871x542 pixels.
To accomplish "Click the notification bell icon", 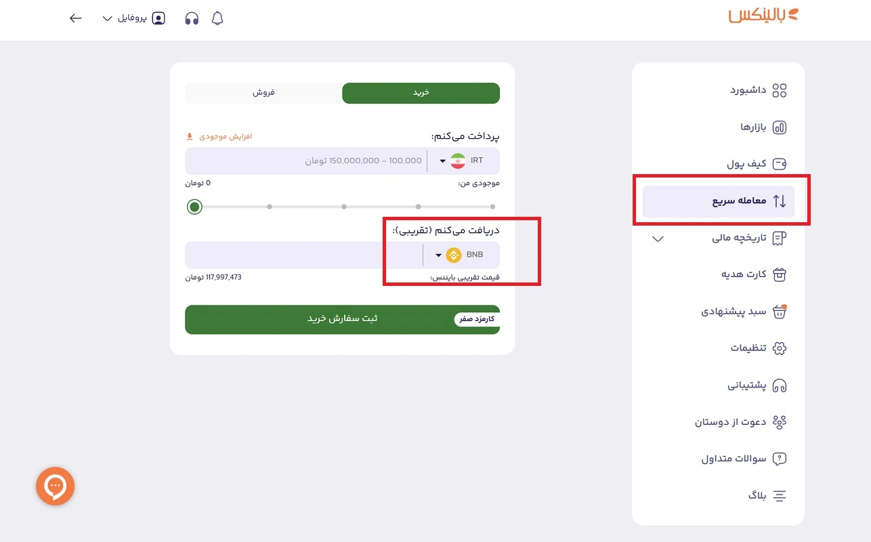I will click(x=217, y=18).
